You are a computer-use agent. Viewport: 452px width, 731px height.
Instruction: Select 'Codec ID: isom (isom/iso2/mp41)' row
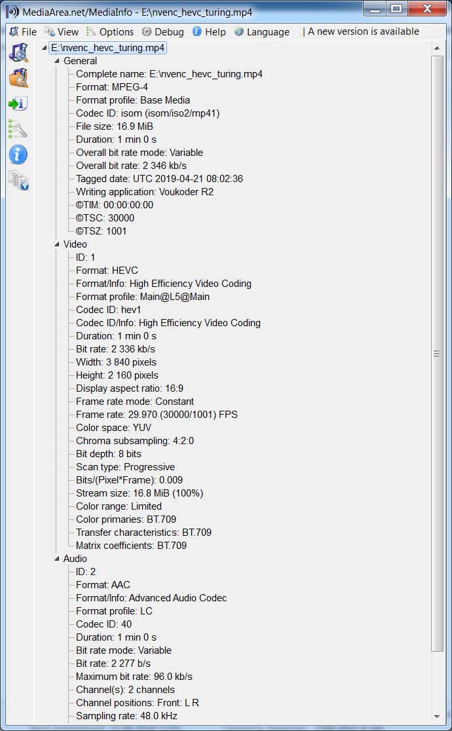click(148, 113)
